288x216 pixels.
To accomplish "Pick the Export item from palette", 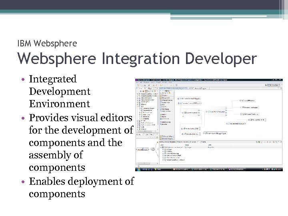I will pyautogui.click(x=164, y=117).
